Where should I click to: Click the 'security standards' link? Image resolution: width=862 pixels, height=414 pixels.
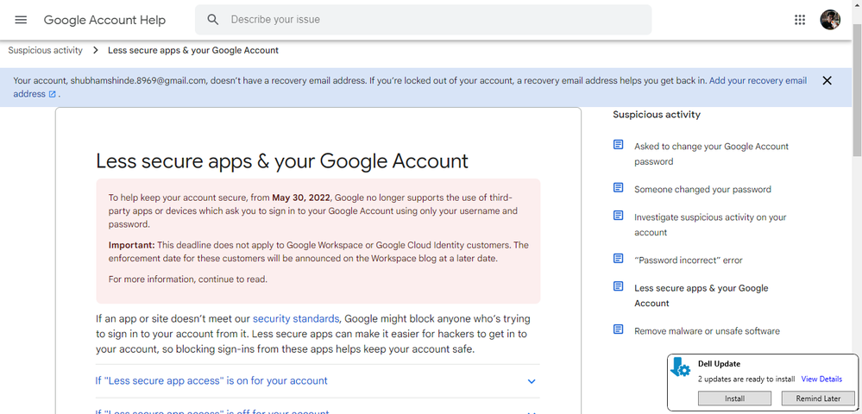pos(295,318)
